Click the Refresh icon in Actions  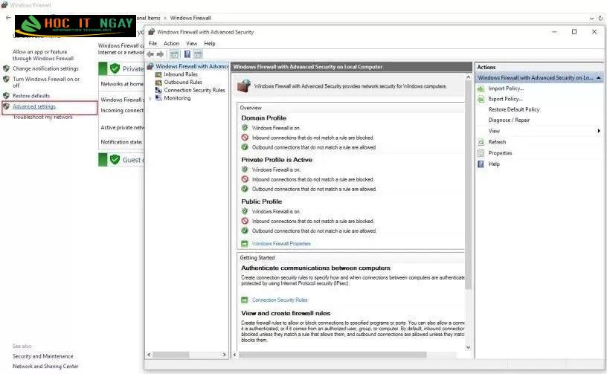[481, 142]
